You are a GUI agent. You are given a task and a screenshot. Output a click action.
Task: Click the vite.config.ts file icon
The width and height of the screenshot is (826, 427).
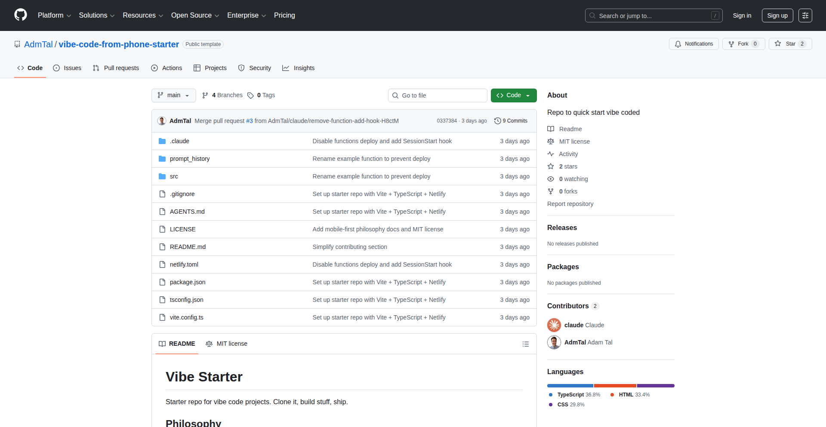tap(162, 317)
